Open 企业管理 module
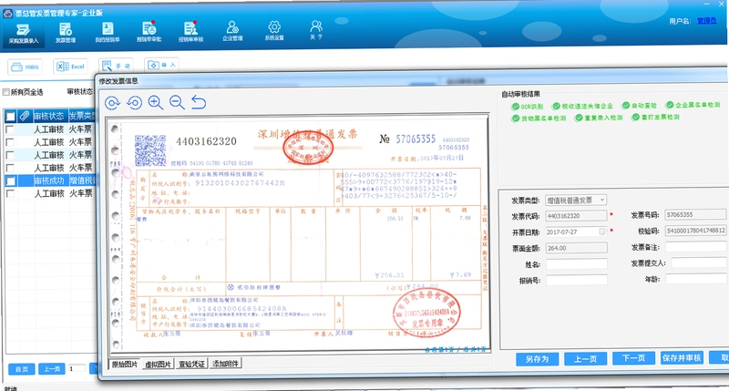The width and height of the screenshot is (729, 391). click(x=232, y=31)
